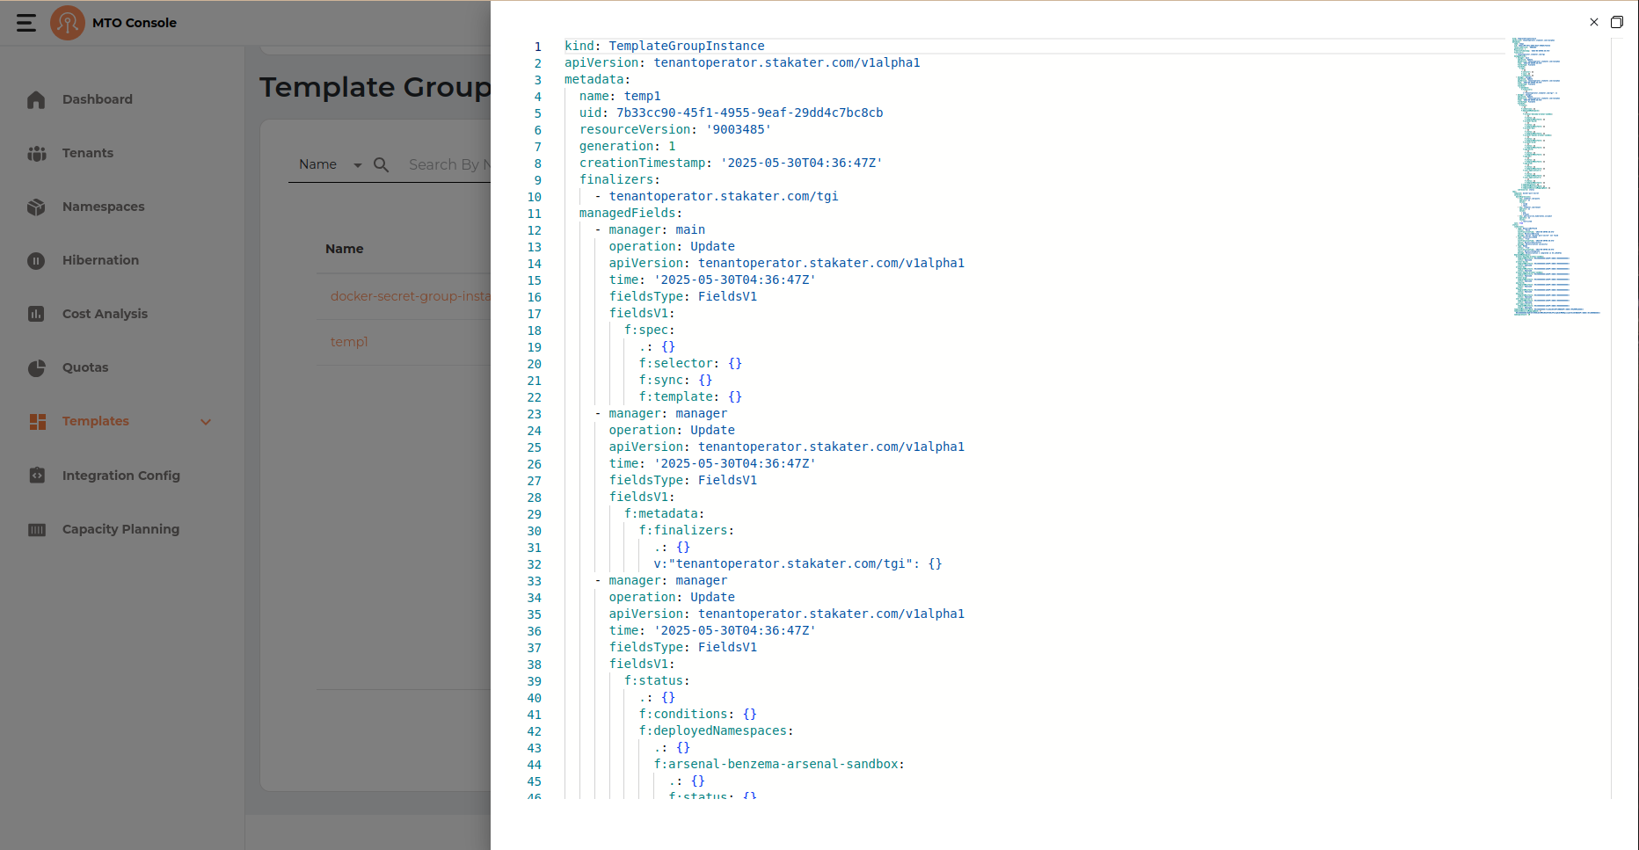Image resolution: width=1639 pixels, height=850 pixels.
Task: Click the Hibernation pause icon
Action: tap(36, 261)
